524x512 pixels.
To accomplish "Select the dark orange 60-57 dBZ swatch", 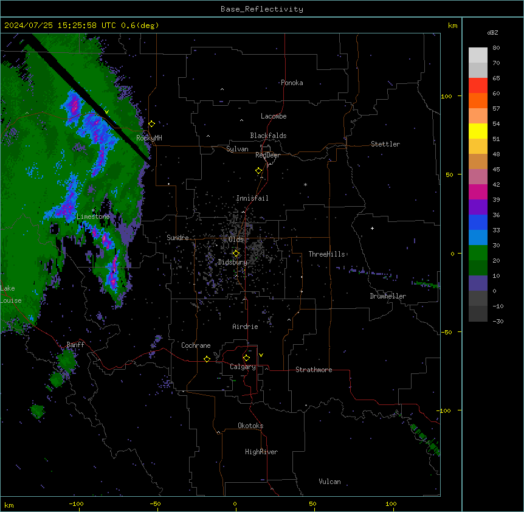I will click(478, 100).
